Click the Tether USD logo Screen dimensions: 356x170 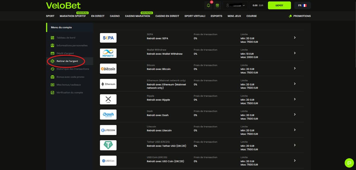coord(108,145)
